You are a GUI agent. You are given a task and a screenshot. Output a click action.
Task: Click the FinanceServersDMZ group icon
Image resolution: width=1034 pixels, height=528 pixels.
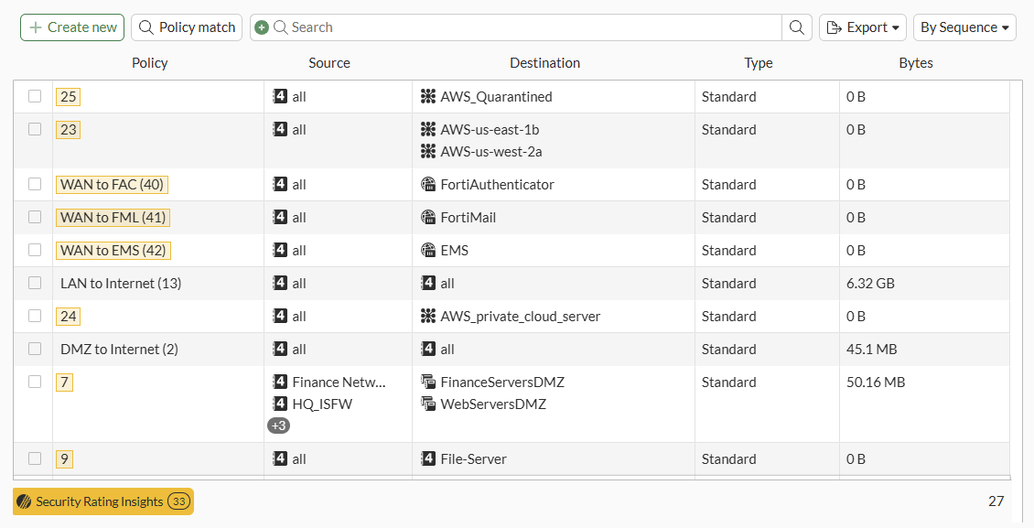pyautogui.click(x=428, y=383)
